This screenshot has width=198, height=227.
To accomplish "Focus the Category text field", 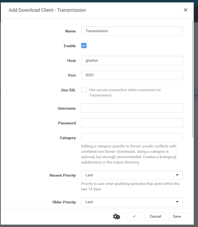I will click(132, 138).
